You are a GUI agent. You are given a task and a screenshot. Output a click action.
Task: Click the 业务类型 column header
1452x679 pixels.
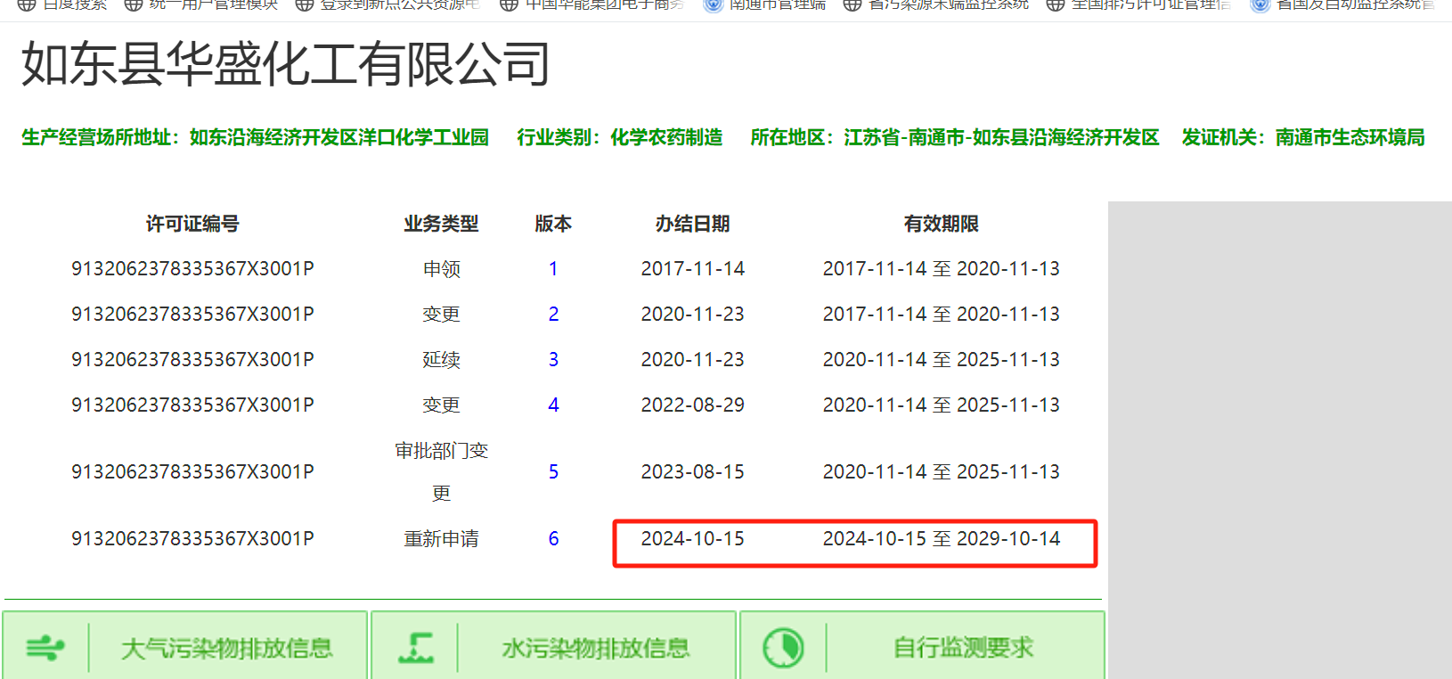[441, 224]
